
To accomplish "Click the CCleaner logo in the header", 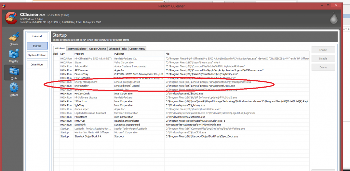I will [11, 18].
